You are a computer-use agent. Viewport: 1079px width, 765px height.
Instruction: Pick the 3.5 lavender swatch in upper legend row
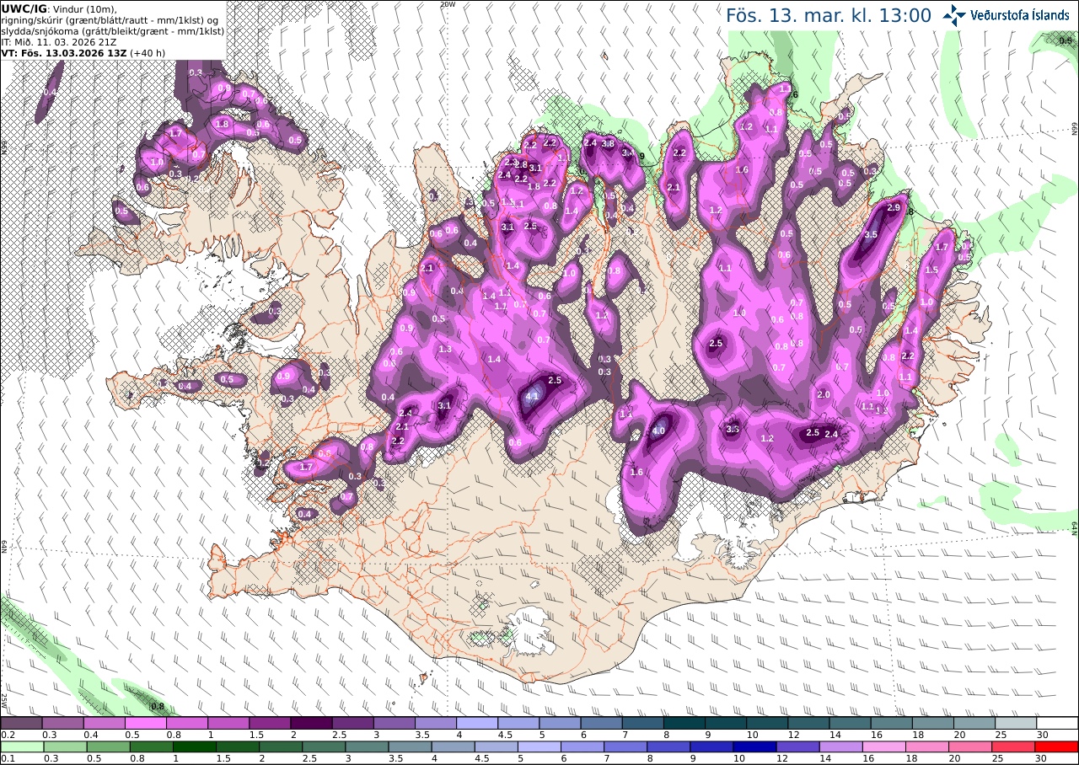(436, 723)
